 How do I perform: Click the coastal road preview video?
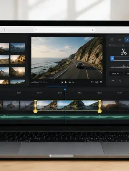click(67, 58)
